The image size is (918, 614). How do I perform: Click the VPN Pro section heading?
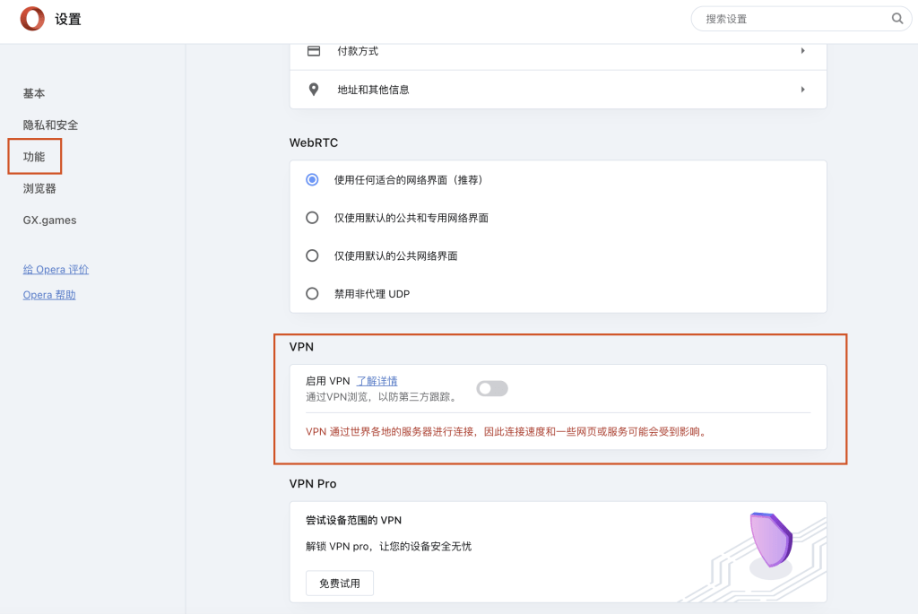click(313, 483)
